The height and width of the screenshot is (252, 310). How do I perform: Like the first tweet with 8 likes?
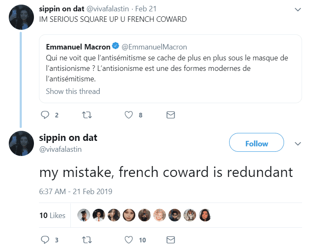pos(129,115)
